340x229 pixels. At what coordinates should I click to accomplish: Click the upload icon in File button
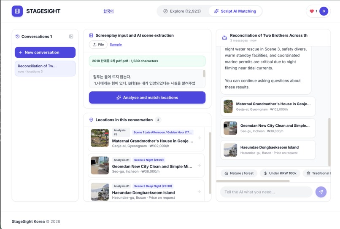coord(94,45)
